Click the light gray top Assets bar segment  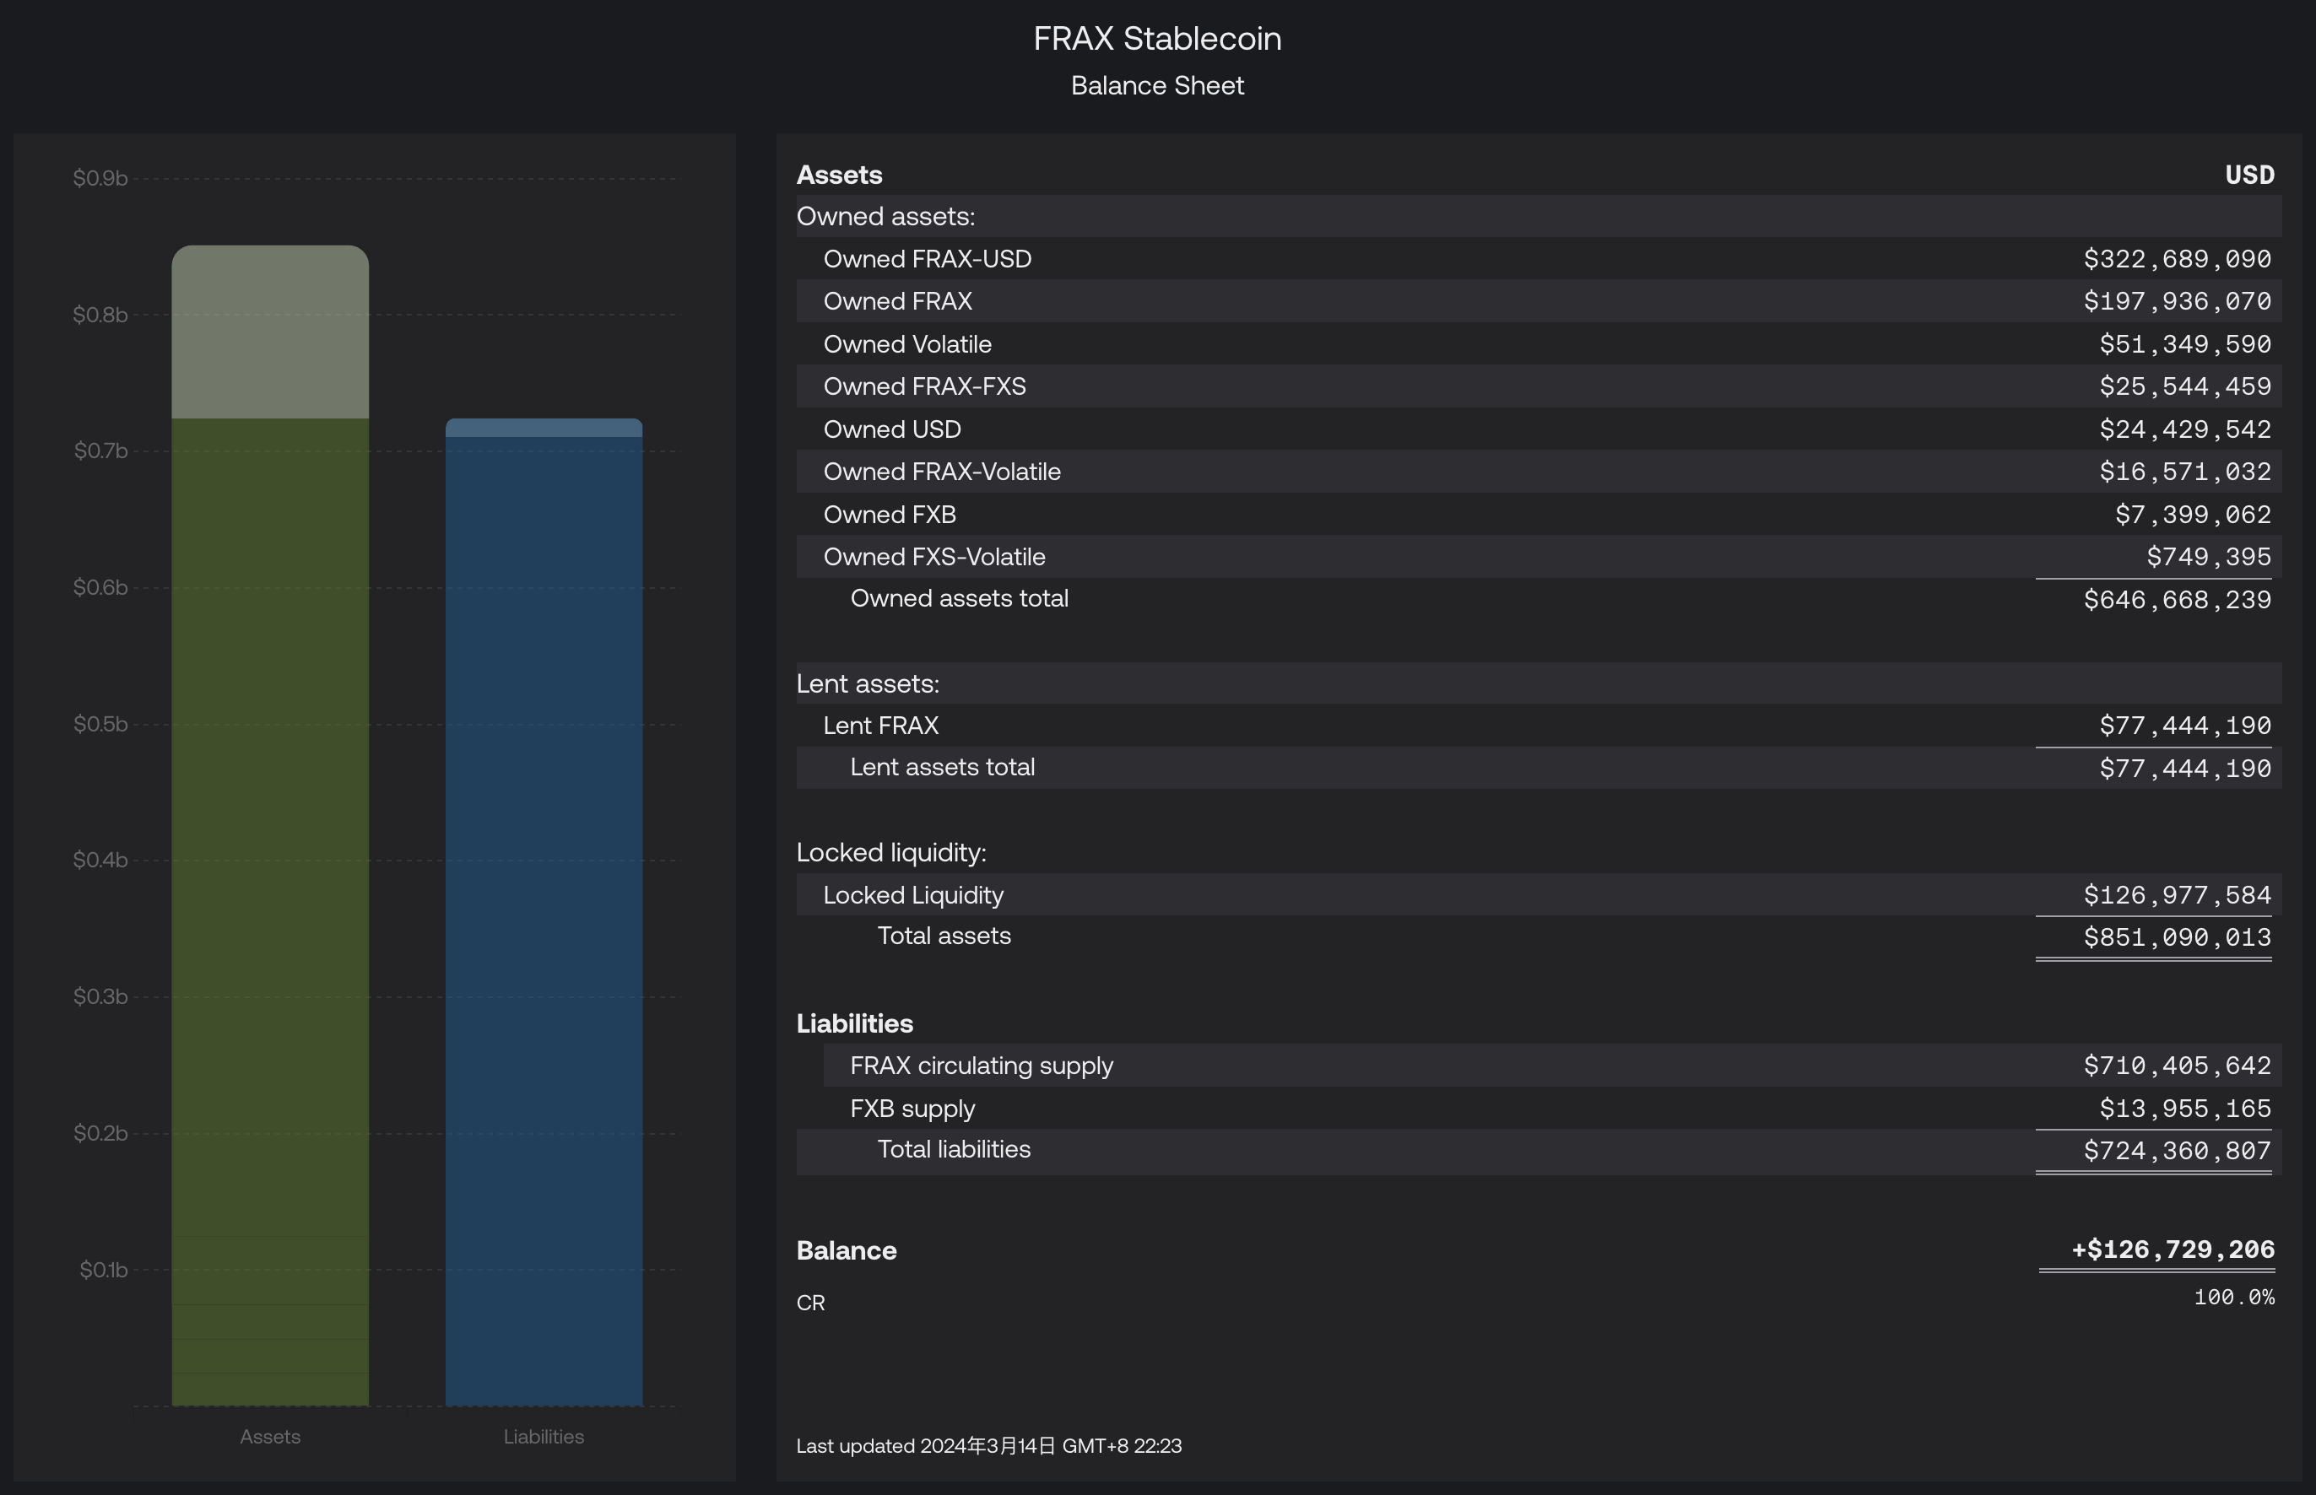pyautogui.click(x=270, y=332)
